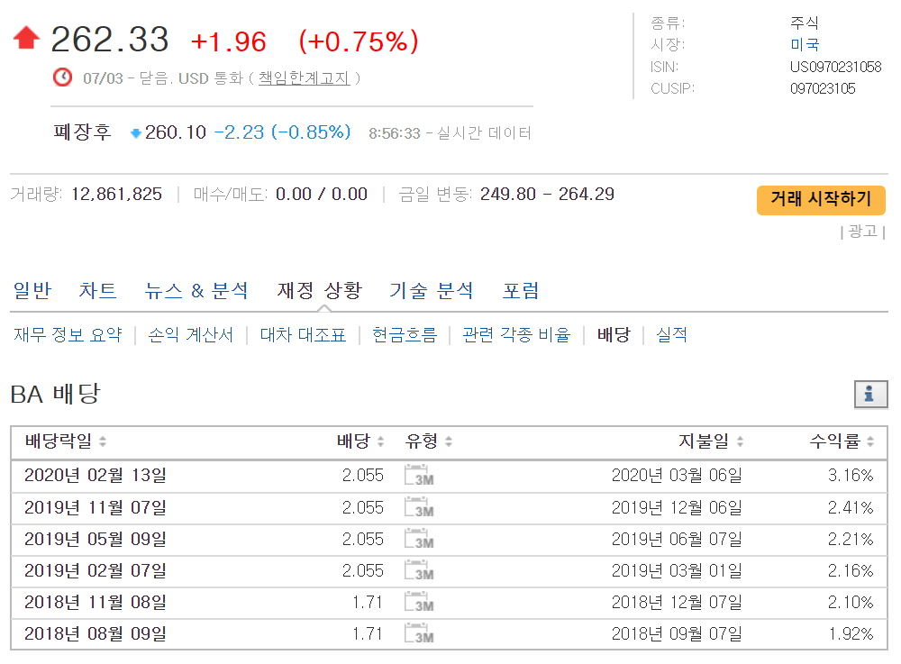Click 3M type icon in 2020년 02월 13일 row
The height and width of the screenshot is (664, 901).
(419, 475)
